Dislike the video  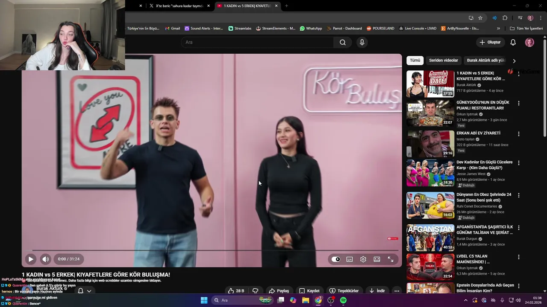(256, 291)
